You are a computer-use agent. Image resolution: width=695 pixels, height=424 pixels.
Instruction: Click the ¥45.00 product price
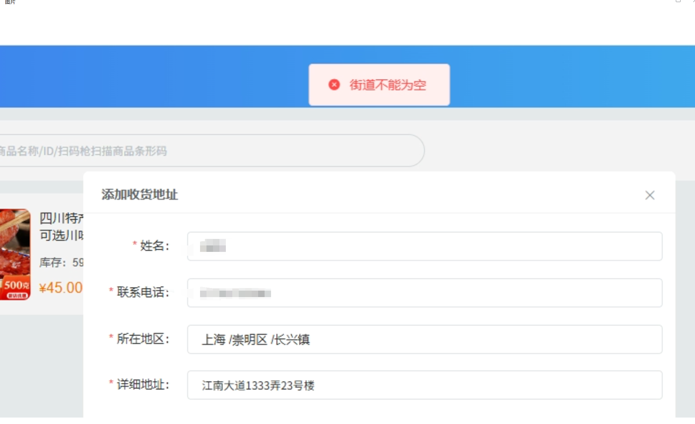click(x=61, y=288)
